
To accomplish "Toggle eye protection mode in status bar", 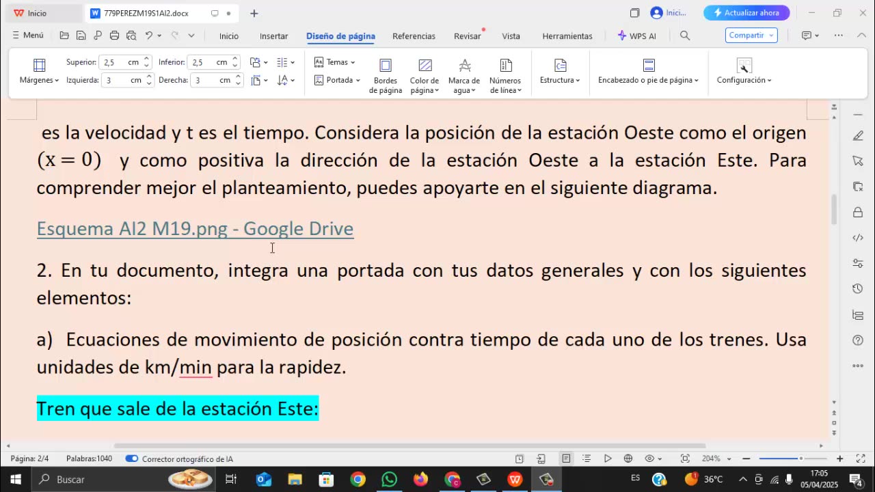I will pos(649,459).
